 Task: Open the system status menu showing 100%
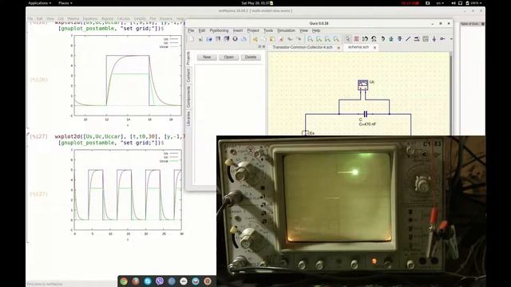point(473,3)
